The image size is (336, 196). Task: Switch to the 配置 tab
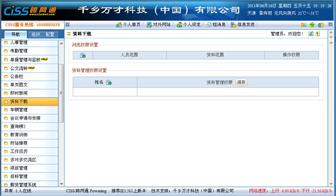(50, 35)
